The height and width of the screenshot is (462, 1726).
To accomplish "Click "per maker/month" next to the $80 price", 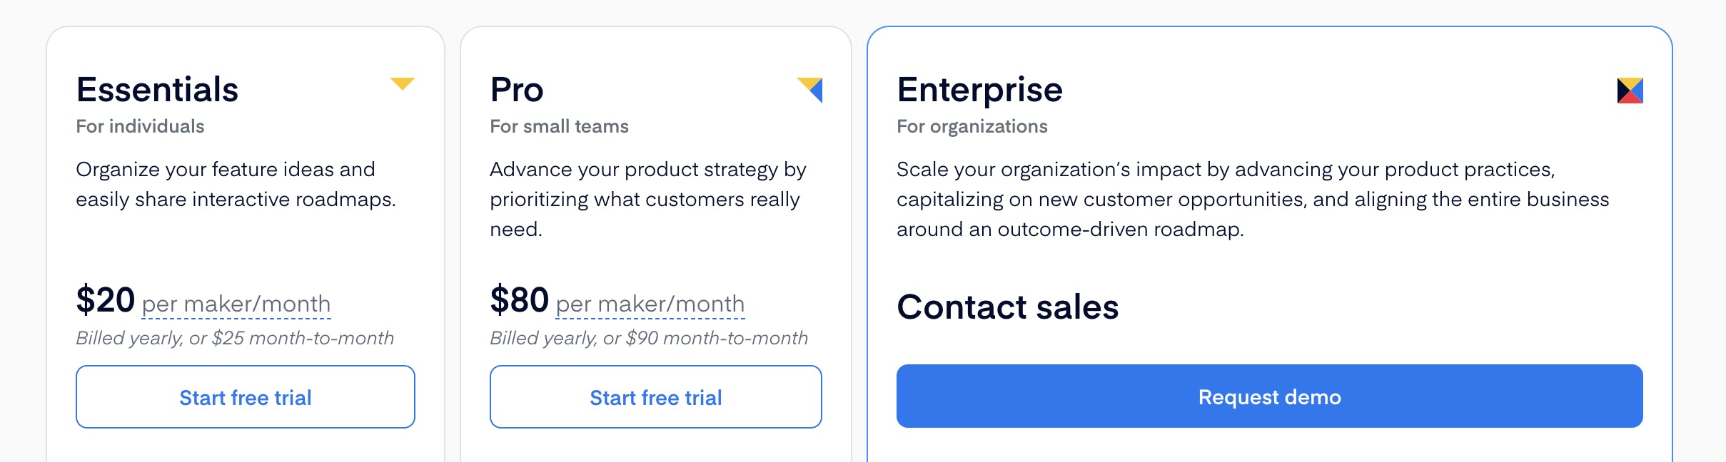I will click(650, 304).
